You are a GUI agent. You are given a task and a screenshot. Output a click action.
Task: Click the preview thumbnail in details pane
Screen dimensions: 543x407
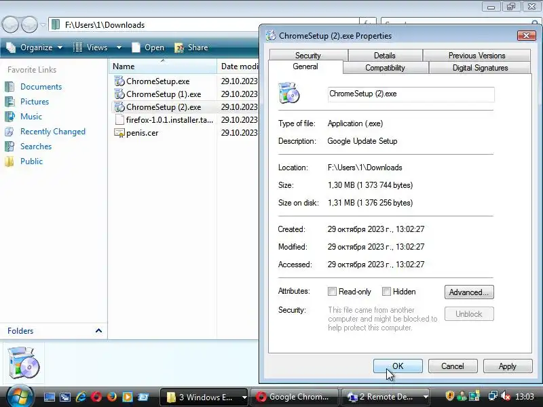coord(23,363)
